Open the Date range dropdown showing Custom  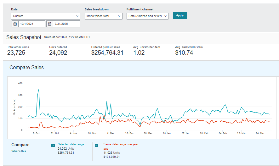coord(46,16)
